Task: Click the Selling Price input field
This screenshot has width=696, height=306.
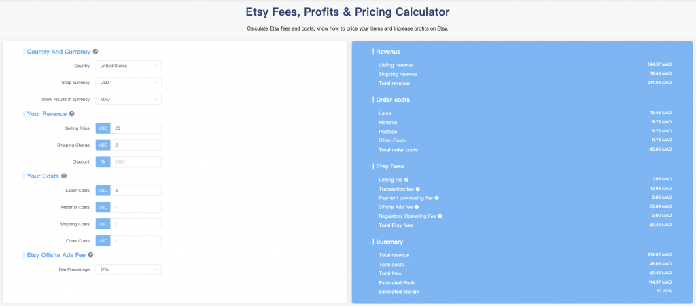Action: pyautogui.click(x=136, y=128)
